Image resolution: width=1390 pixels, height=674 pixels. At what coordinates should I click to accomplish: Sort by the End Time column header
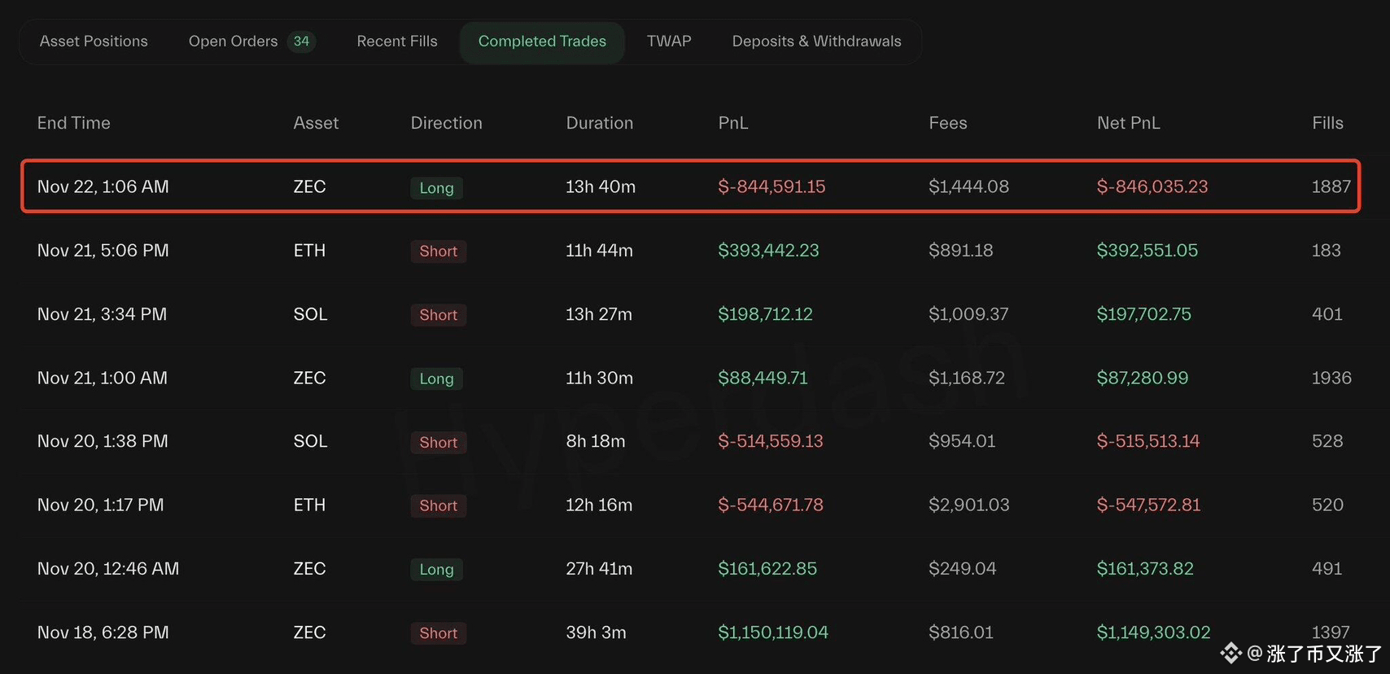tap(74, 123)
